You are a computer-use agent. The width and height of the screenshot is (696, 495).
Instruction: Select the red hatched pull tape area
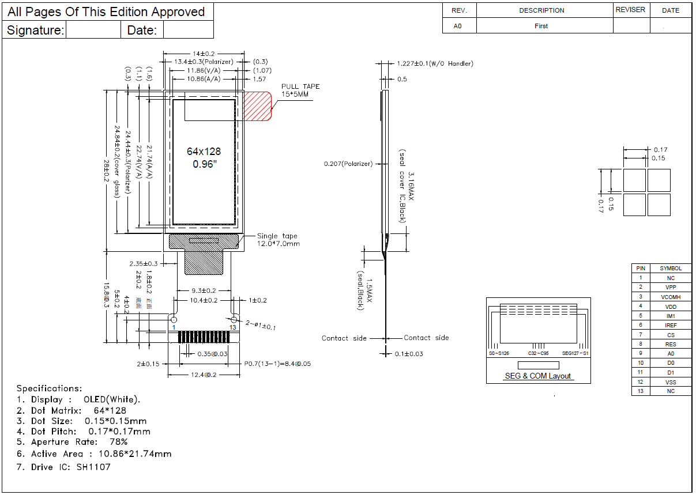[x=257, y=106]
